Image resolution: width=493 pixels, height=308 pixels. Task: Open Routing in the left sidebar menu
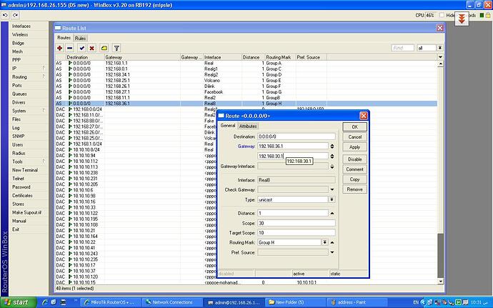20,76
